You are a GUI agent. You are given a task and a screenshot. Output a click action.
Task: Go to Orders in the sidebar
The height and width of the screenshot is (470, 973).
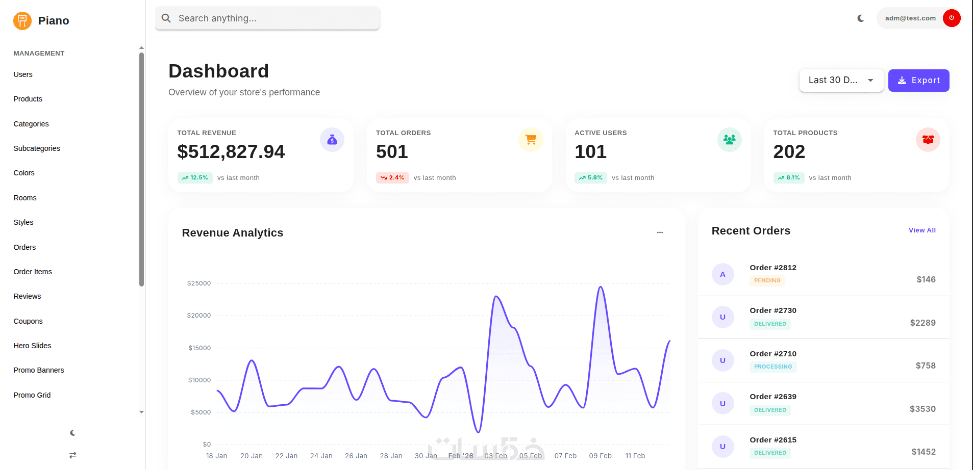[24, 247]
